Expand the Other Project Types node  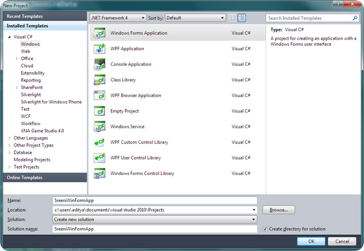click(x=10, y=145)
